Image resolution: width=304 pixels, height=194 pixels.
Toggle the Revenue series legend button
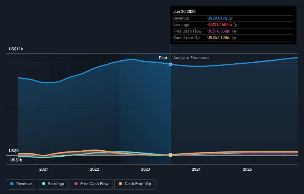tap(21, 184)
